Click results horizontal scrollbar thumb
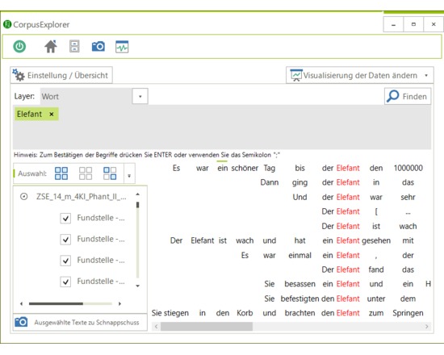444x355 pixels. point(207,327)
